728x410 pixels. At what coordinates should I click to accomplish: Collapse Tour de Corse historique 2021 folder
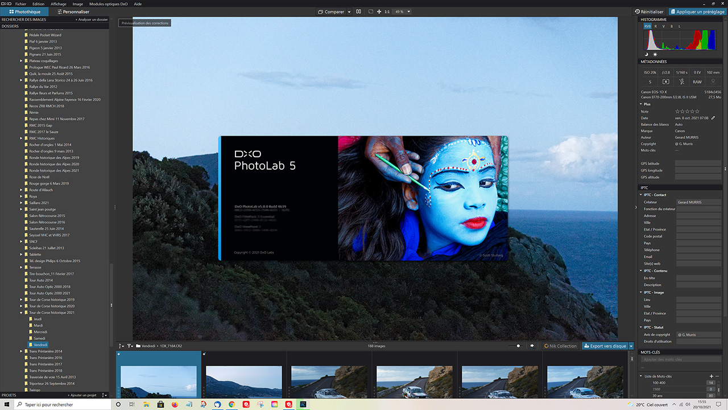tap(21, 313)
